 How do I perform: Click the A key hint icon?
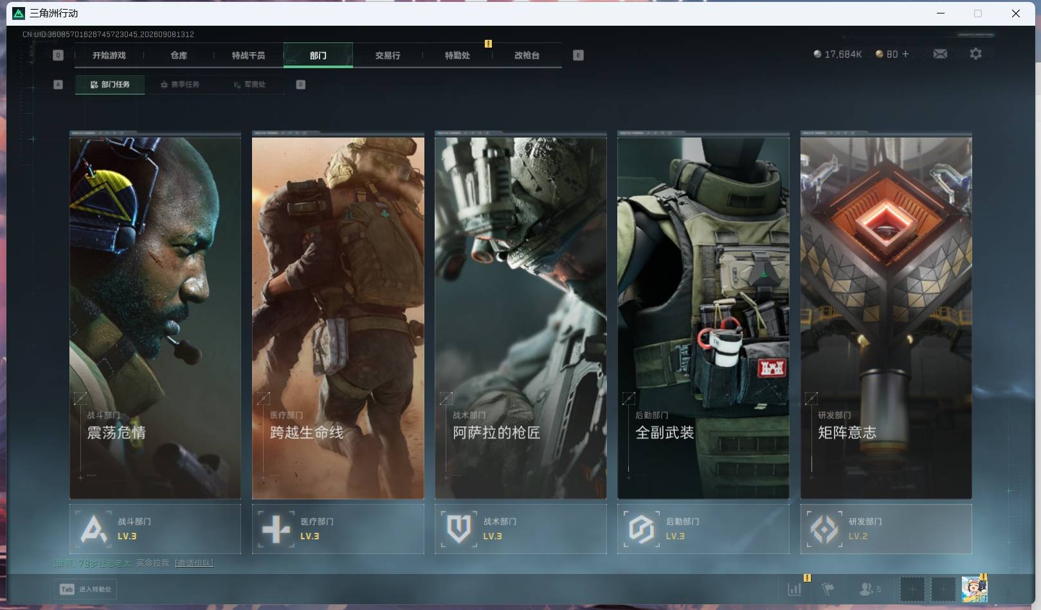(58, 84)
